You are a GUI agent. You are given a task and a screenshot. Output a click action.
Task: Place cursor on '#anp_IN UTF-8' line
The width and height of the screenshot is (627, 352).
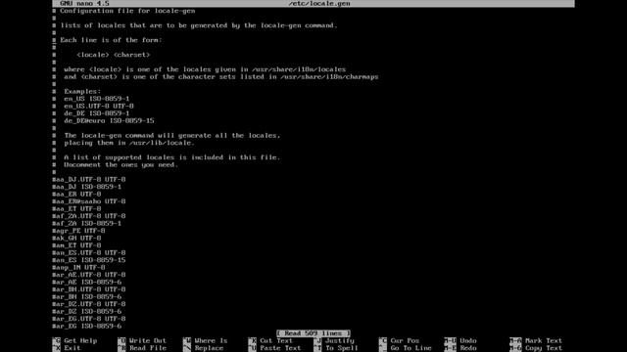(x=78, y=267)
